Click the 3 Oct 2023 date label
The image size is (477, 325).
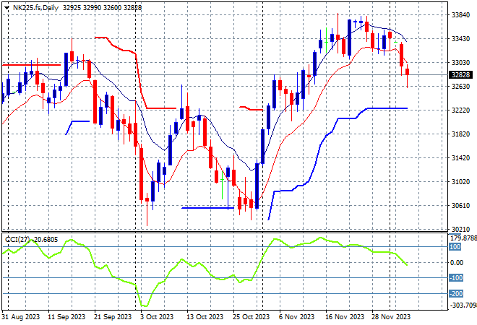155,317
